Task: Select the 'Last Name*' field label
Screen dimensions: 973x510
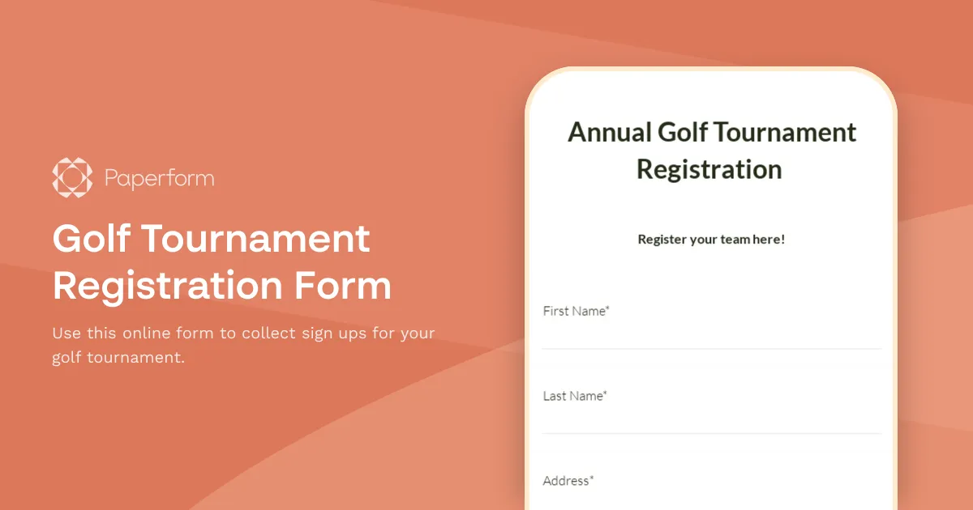Action: point(575,396)
